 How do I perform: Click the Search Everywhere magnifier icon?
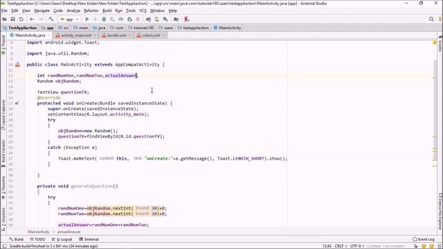[x=431, y=19]
